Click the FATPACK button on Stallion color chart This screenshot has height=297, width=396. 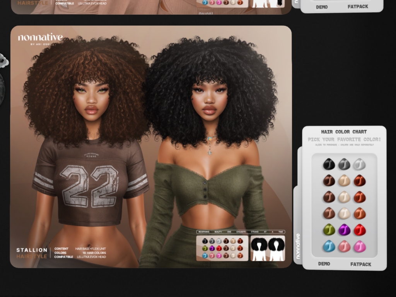pyautogui.click(x=360, y=264)
